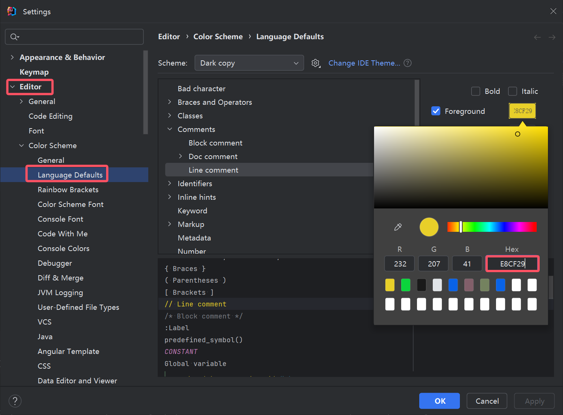Click the Change IDE Theme link
Screen dimensions: 563x415
point(364,63)
